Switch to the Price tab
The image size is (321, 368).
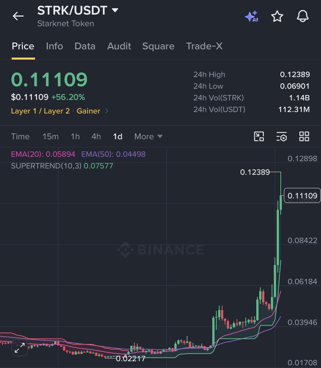[23, 46]
